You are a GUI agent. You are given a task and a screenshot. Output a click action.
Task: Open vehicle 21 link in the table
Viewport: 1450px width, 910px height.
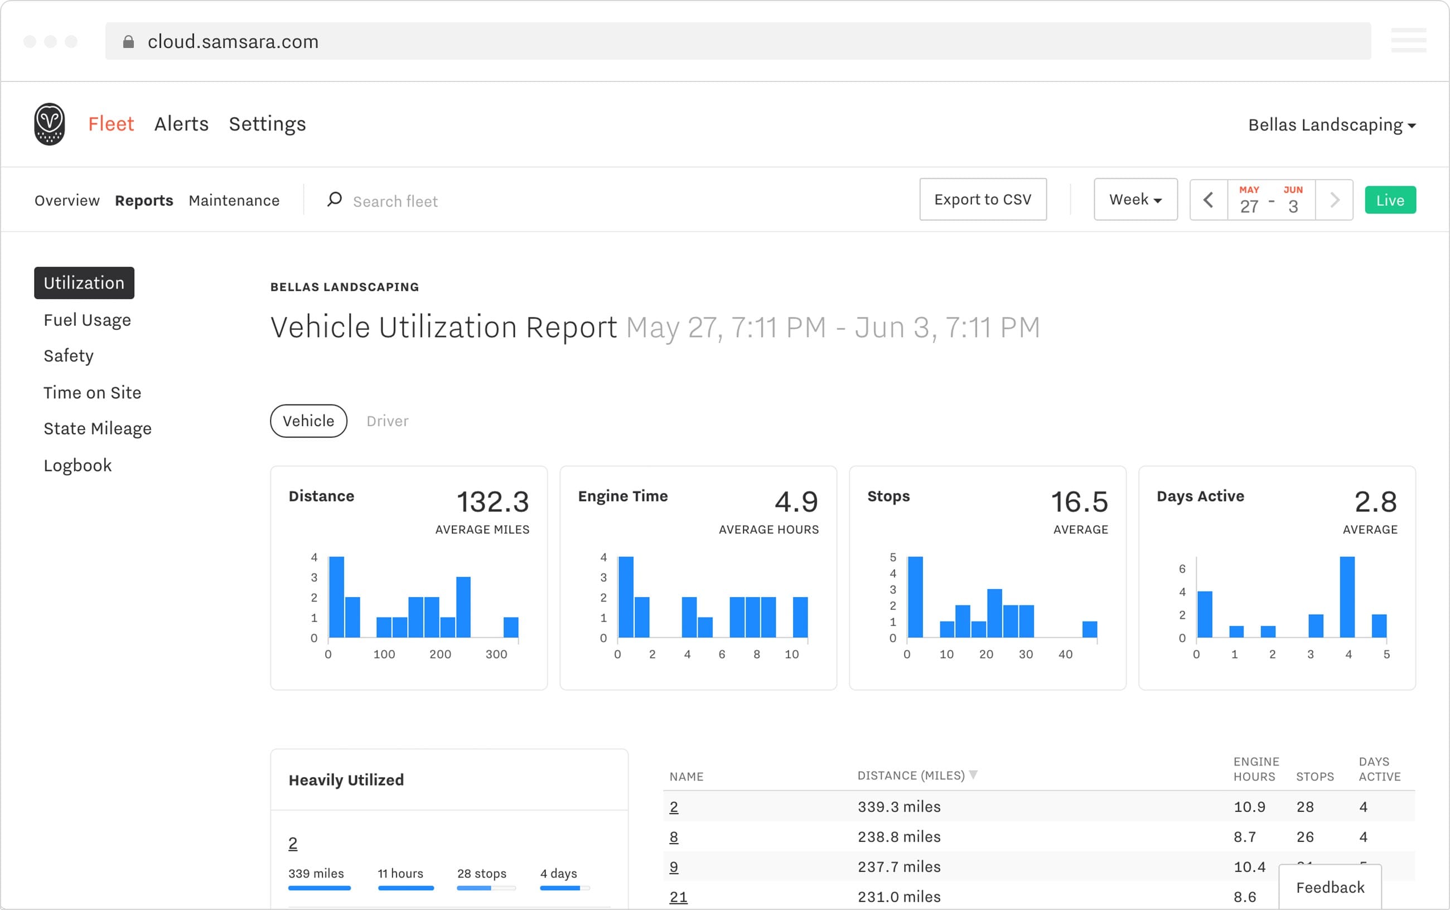678,897
